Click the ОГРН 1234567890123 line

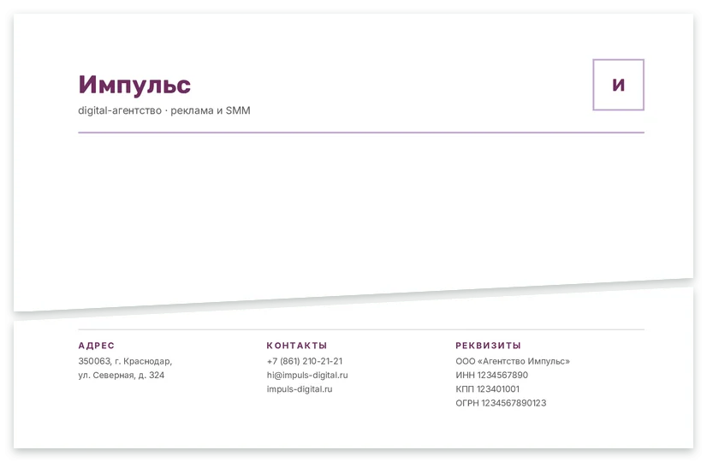click(501, 403)
